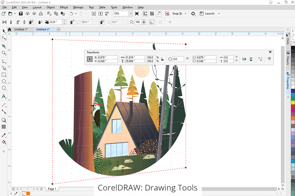295x196 pixels.
Task: Choose the Connector tool
Action: click(4, 112)
